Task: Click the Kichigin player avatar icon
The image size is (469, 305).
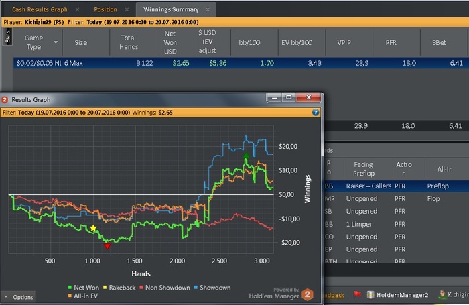Action: click(442, 294)
